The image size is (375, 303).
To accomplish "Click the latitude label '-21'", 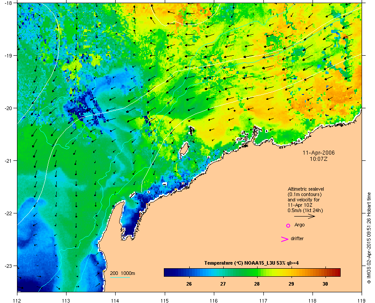I will pos(8,160).
